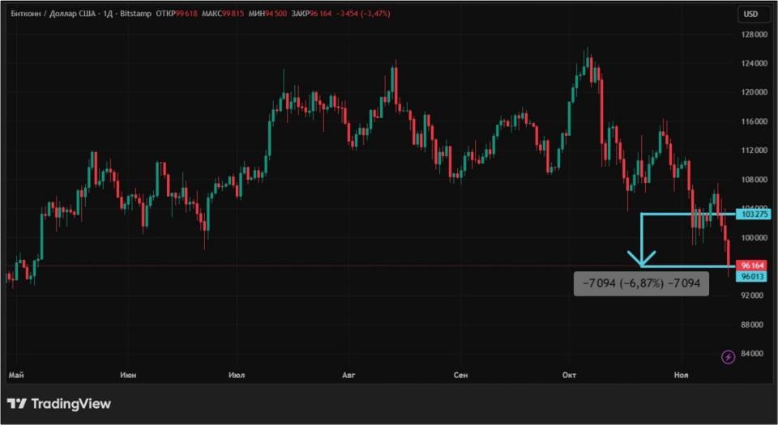This screenshot has height=425, width=778.
Task: Click the ОТКР open value in legend
Action: [x=186, y=14]
